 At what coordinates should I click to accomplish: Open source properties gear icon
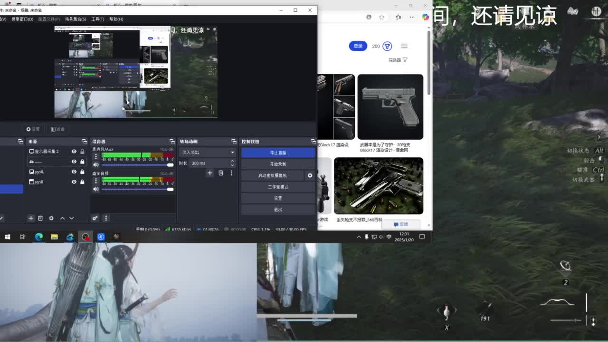[51, 218]
